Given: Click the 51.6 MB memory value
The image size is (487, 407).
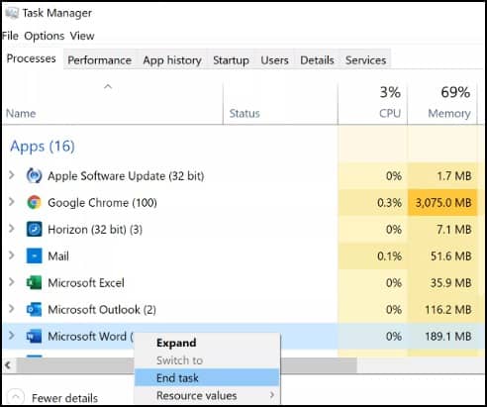Looking at the screenshot, I should coord(451,255).
